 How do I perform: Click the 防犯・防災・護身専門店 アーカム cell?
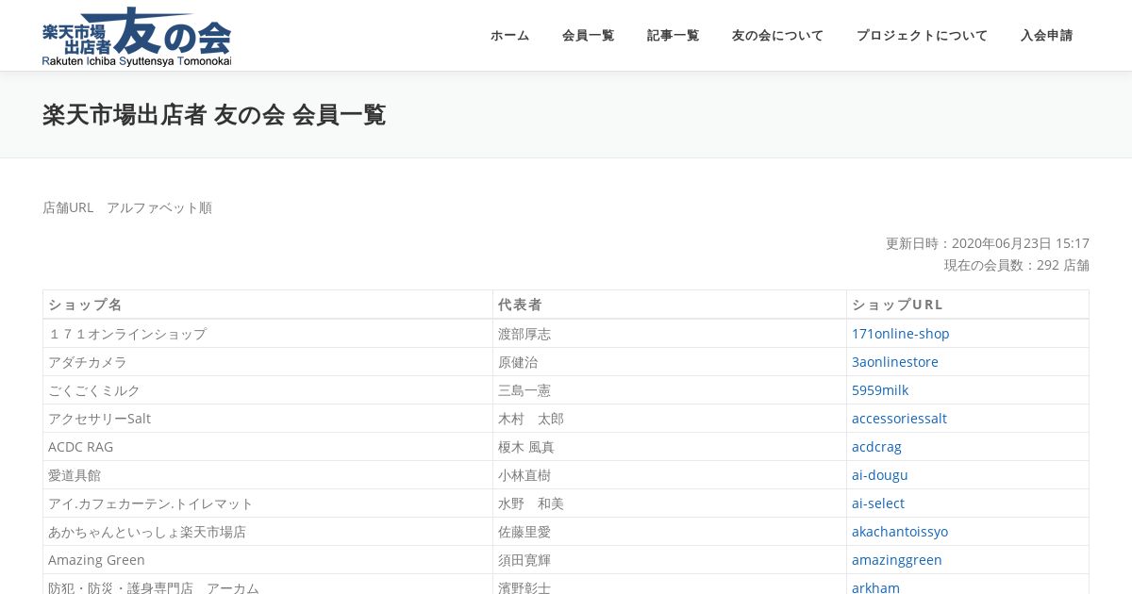(268, 585)
